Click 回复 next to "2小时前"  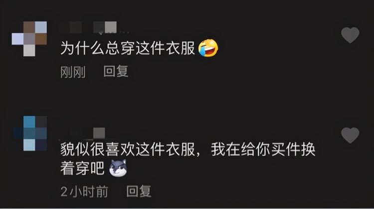coord(139,191)
